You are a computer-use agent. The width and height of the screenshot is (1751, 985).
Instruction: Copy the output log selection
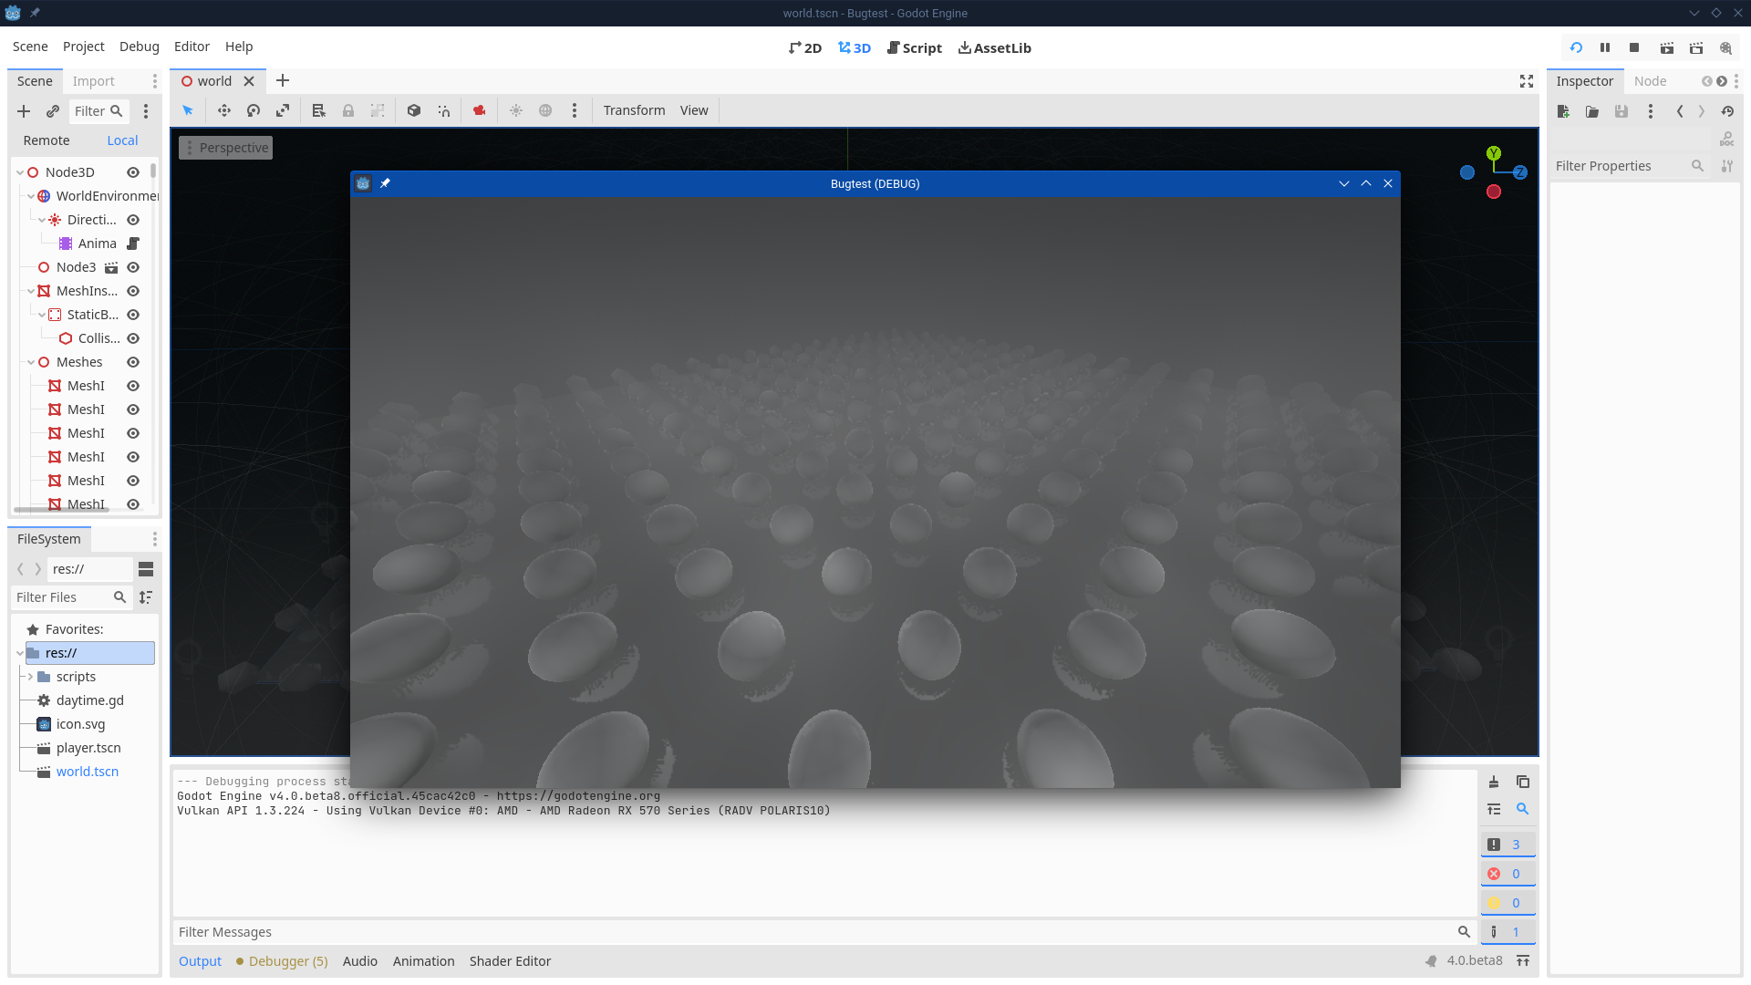(1523, 782)
